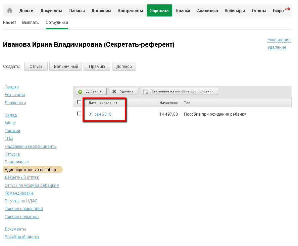Open Расчётный листок in the sidebar

tap(22, 237)
